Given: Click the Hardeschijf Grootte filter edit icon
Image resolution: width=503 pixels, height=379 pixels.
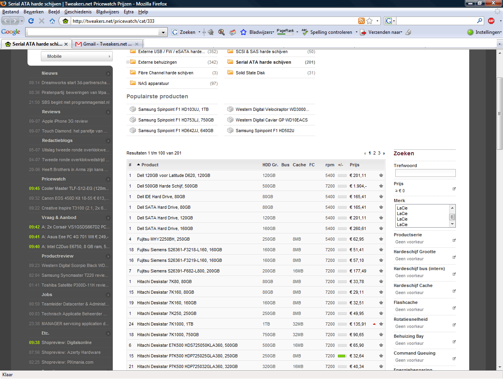Looking at the screenshot, I should tap(454, 257).
